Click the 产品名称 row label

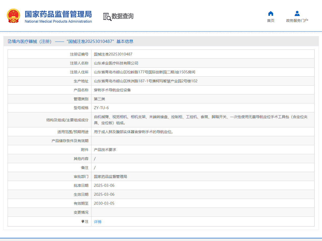pyautogui.click(x=81, y=90)
